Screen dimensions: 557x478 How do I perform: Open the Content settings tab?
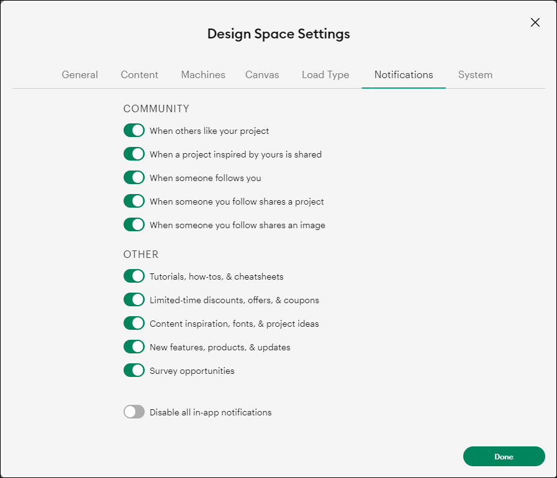click(x=139, y=74)
